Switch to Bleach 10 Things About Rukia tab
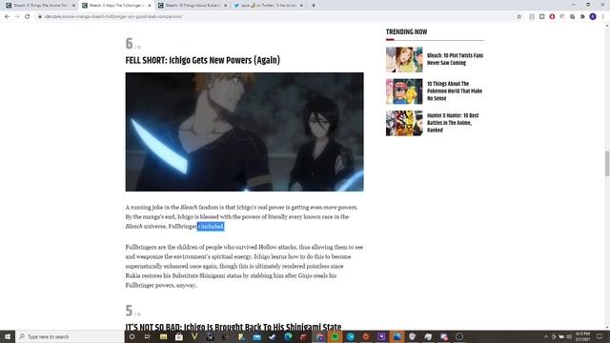The image size is (610, 343). click(193, 6)
